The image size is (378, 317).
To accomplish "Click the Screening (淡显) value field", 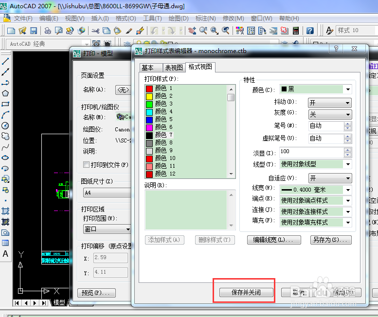I will click(x=311, y=152).
